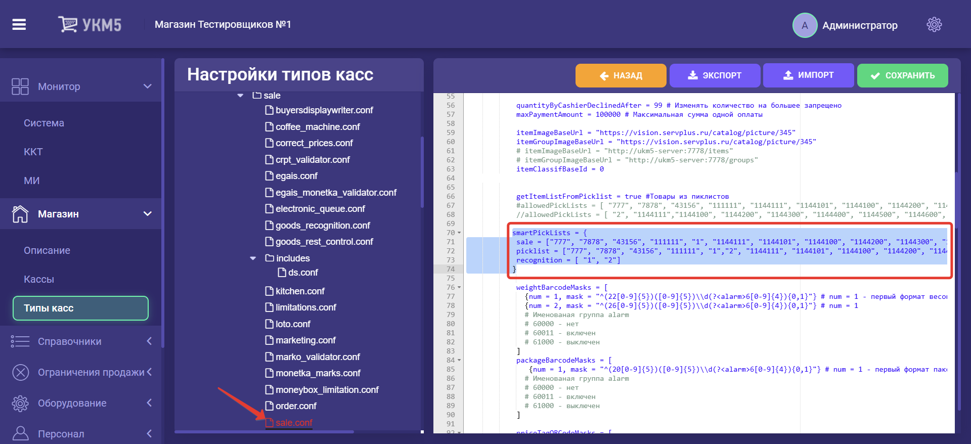Screen dimensions: 971x444
Task: Open crpt_validator.conf file
Action: tap(313, 160)
